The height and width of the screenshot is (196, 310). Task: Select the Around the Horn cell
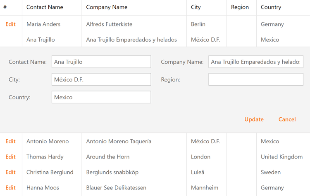tap(107, 157)
